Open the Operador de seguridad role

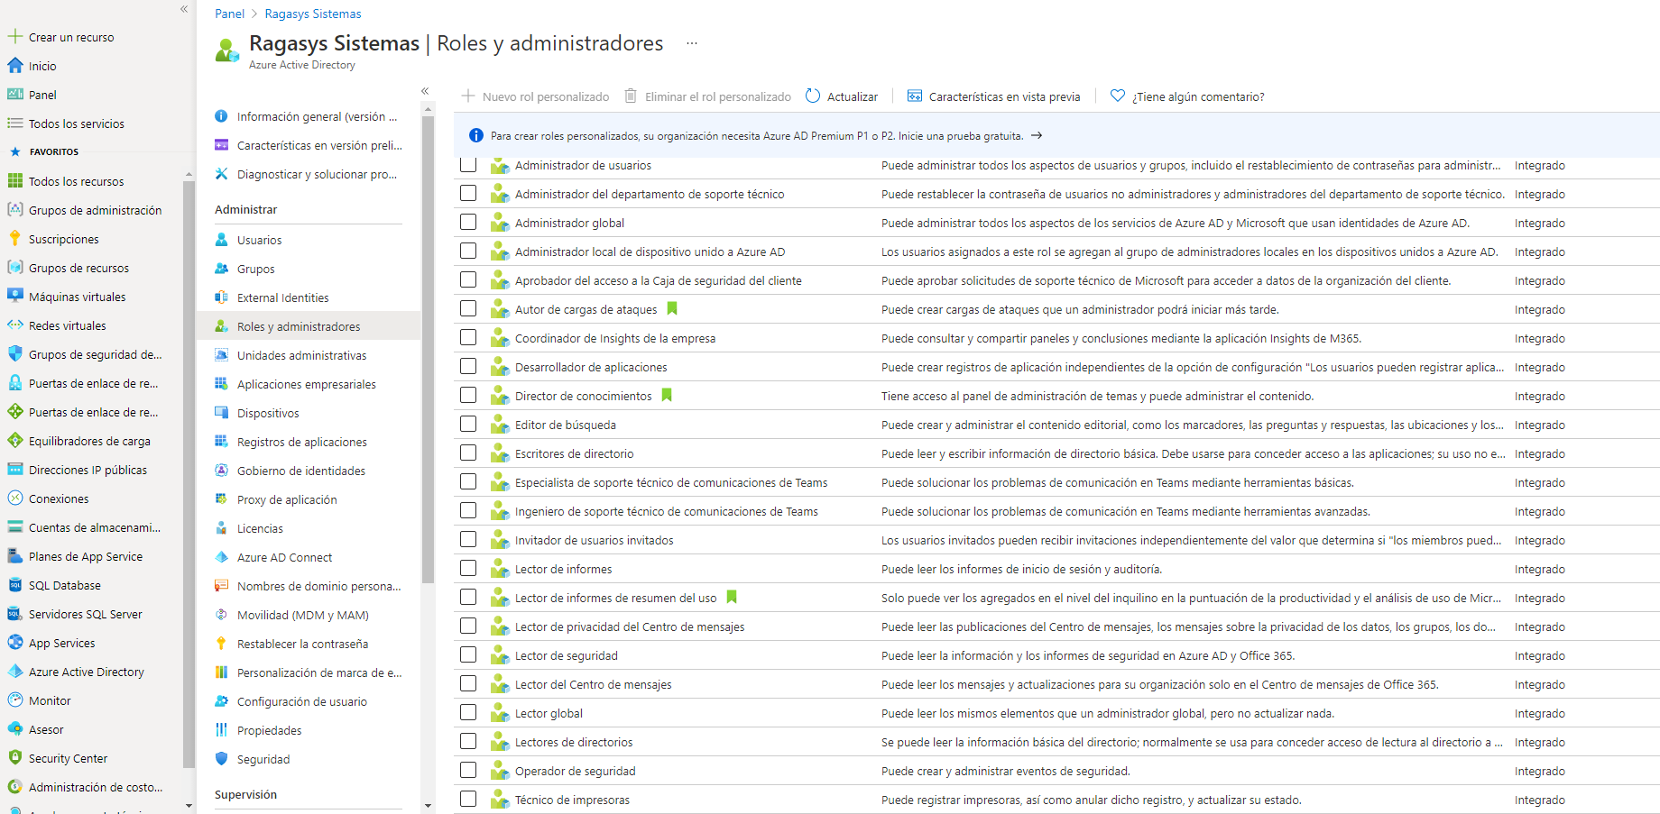pos(575,771)
